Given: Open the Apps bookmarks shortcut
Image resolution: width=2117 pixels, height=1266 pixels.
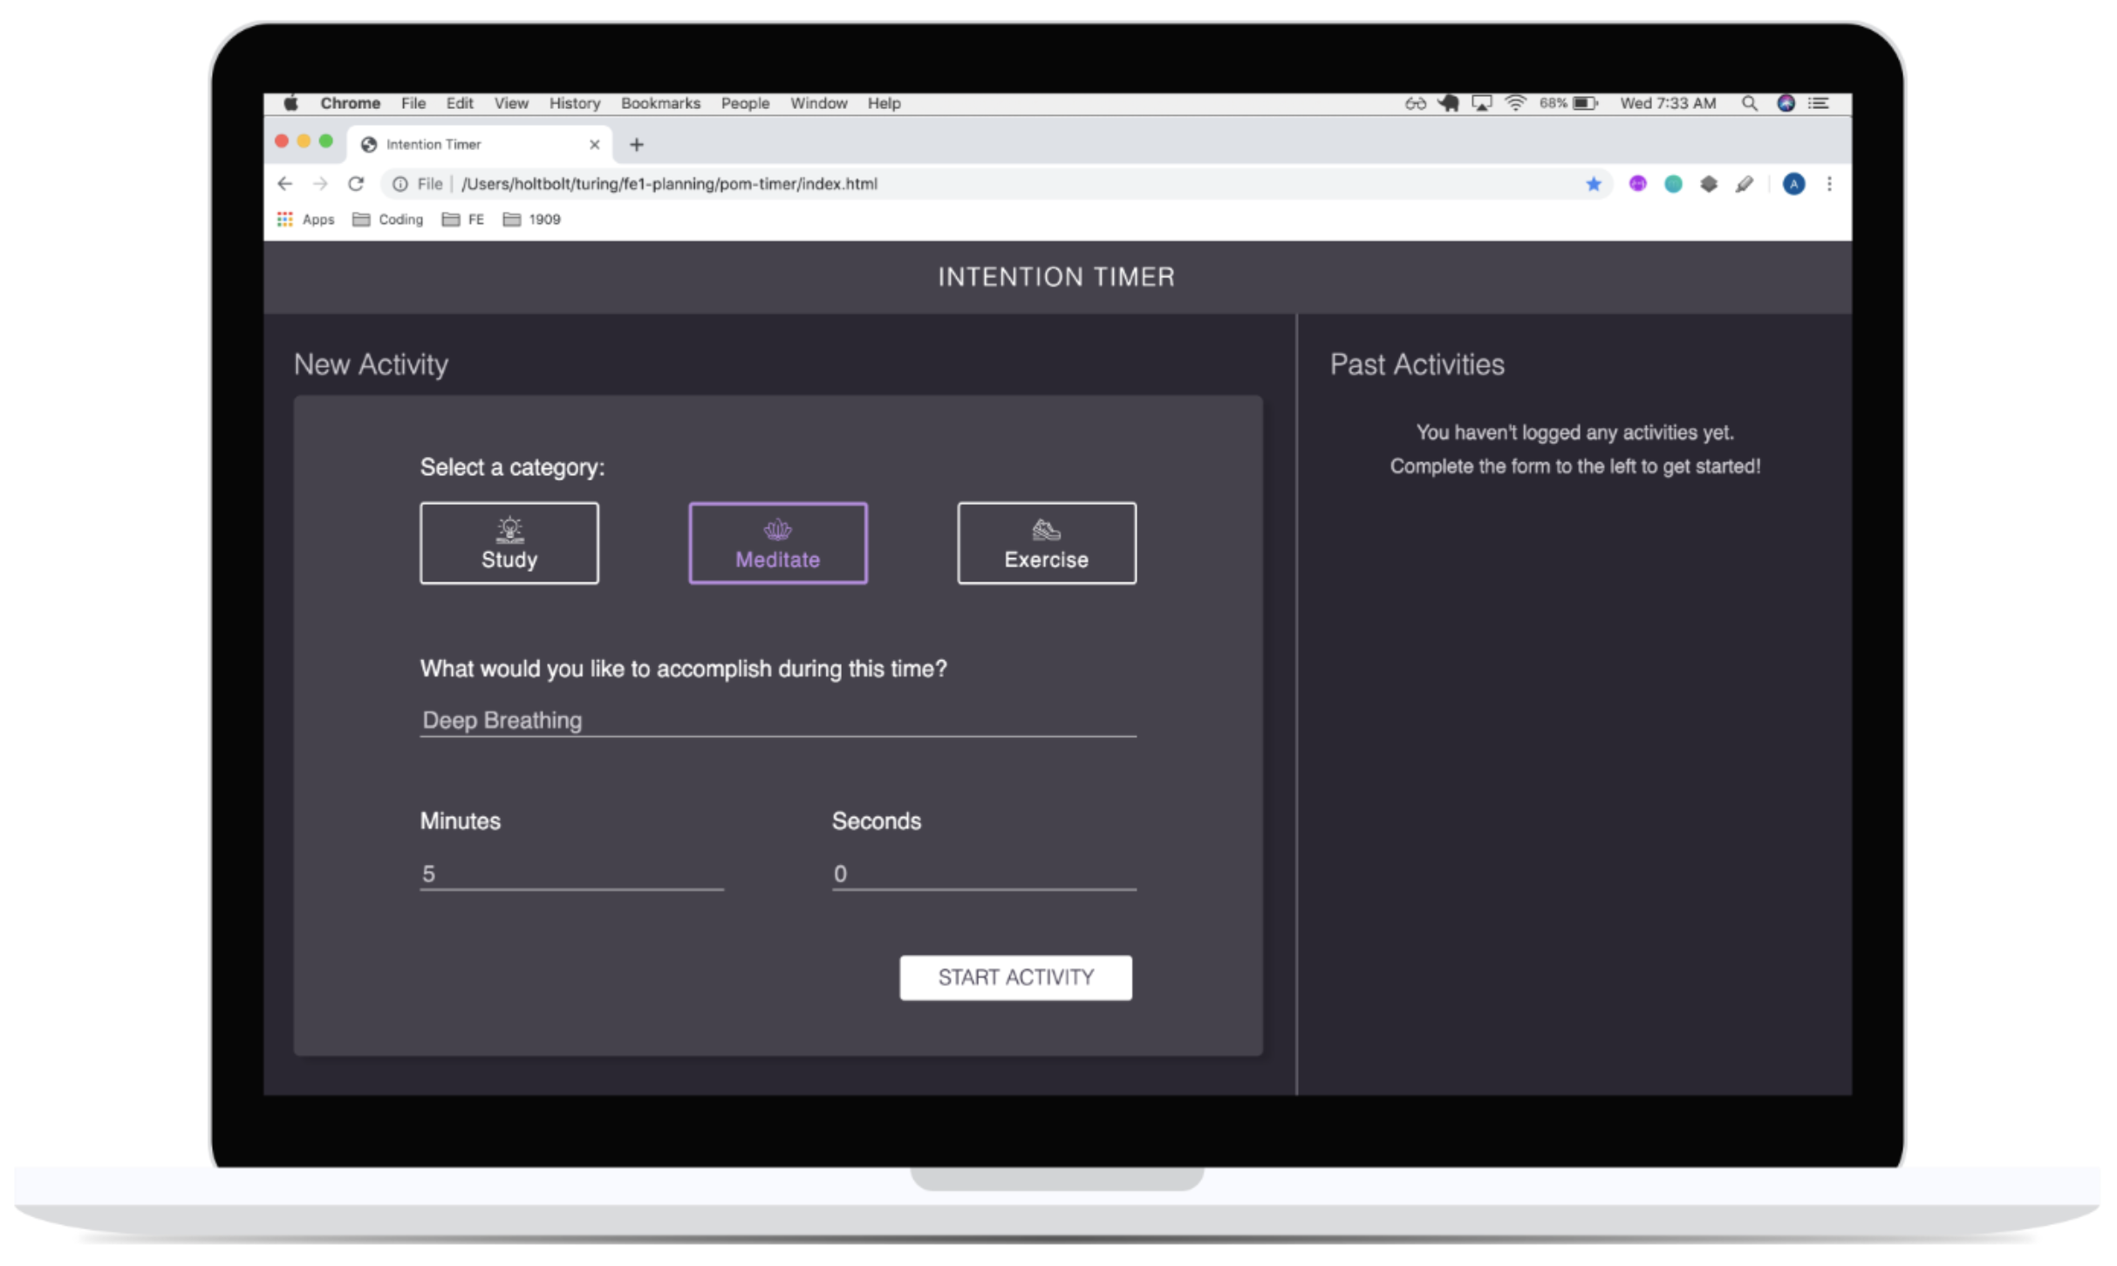Looking at the screenshot, I should tap(306, 220).
